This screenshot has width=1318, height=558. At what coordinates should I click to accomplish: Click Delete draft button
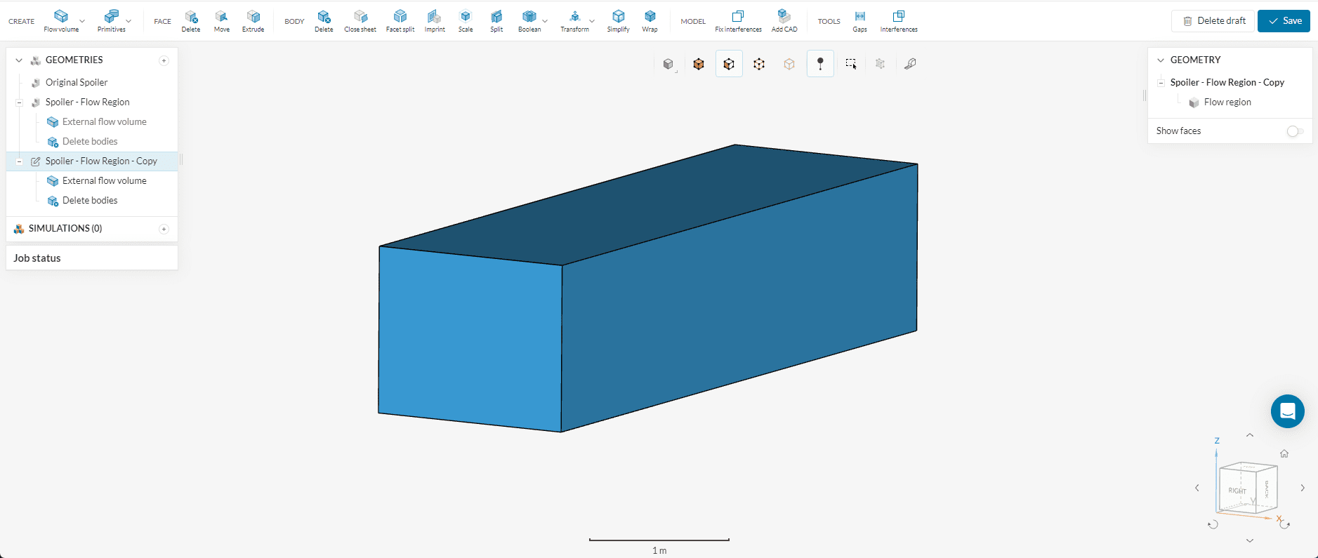pyautogui.click(x=1213, y=21)
